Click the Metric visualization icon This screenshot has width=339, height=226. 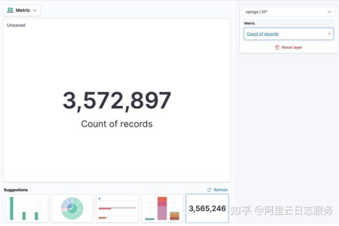[x=10, y=10]
